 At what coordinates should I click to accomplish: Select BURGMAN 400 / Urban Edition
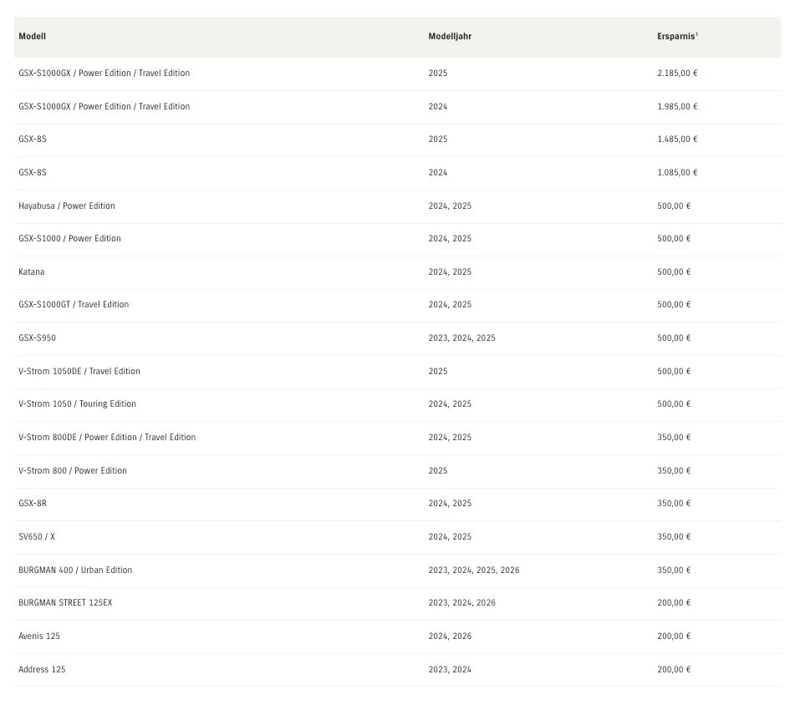[x=75, y=570]
